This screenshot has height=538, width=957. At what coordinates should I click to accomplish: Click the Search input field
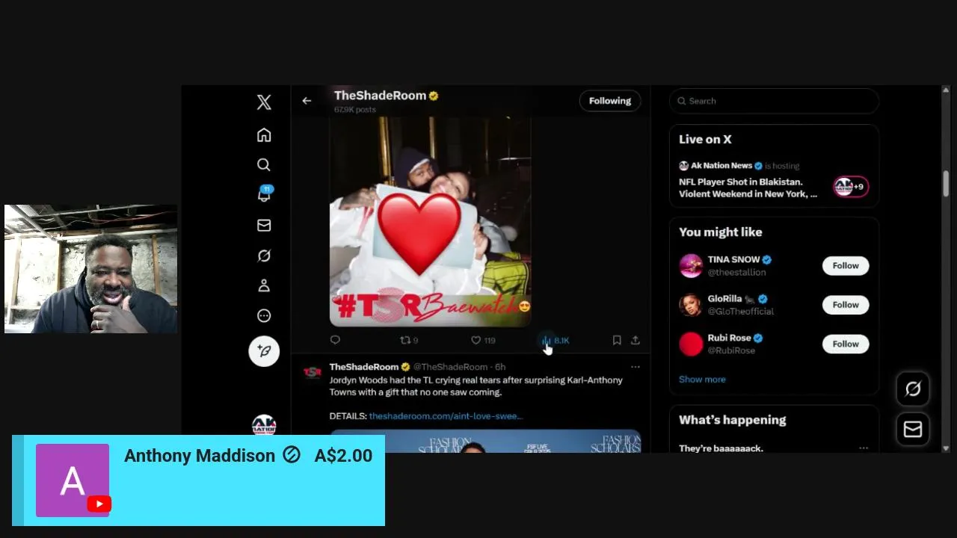pos(774,101)
